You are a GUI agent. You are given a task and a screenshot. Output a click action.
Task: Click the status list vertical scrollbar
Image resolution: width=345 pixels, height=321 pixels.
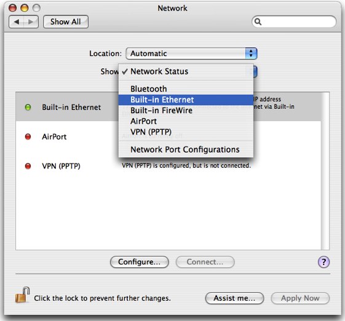[x=325, y=171]
